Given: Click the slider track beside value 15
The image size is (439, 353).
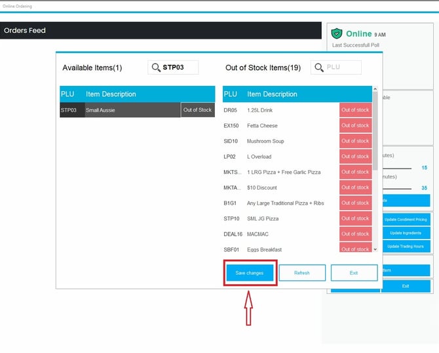Looking at the screenshot, I should pos(397,168).
